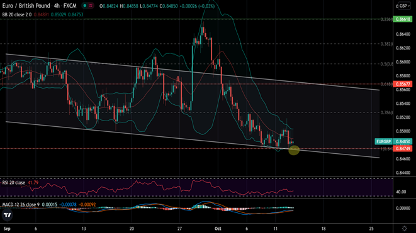Screen dimensions: 416x233
Task: Click the 20 date axis label
Action: coord(132,229)
